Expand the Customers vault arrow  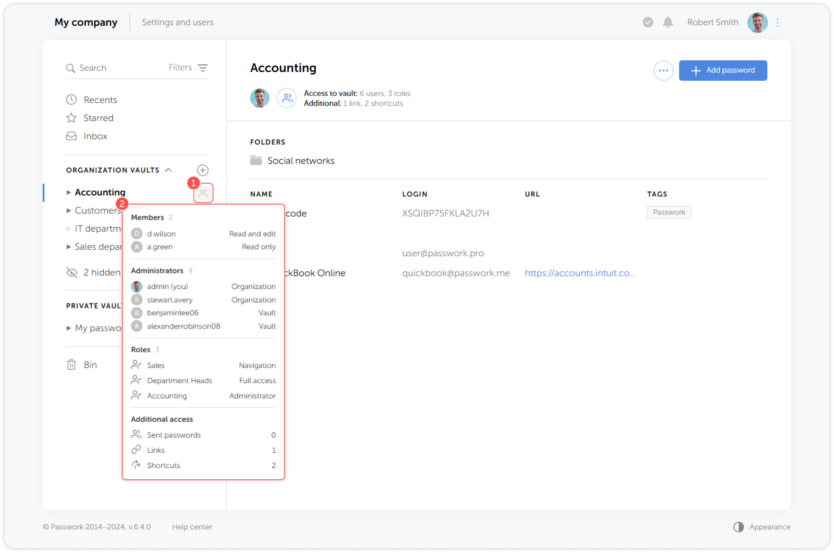[69, 211]
